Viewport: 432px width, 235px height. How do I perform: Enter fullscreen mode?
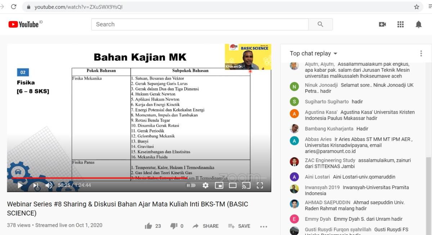tap(260, 185)
